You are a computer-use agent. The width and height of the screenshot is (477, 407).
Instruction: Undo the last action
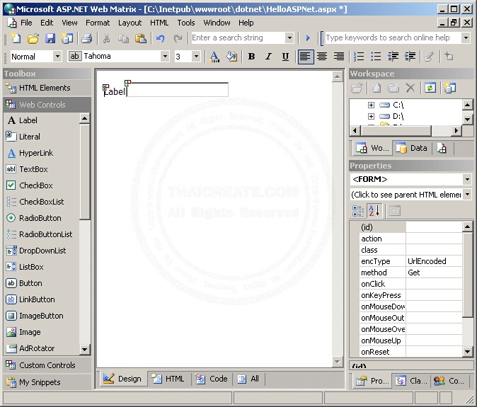(x=161, y=38)
